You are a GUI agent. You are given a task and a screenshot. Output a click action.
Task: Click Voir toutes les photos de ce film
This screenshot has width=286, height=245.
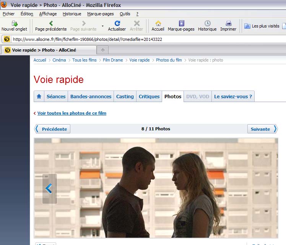[x=72, y=113]
